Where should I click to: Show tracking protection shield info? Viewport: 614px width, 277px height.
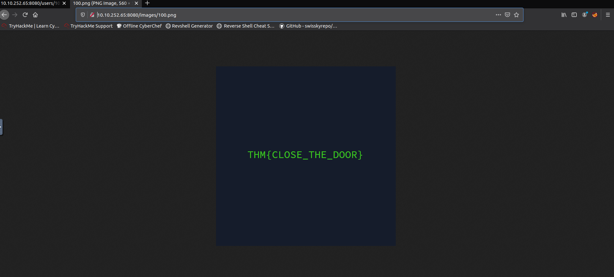click(83, 15)
